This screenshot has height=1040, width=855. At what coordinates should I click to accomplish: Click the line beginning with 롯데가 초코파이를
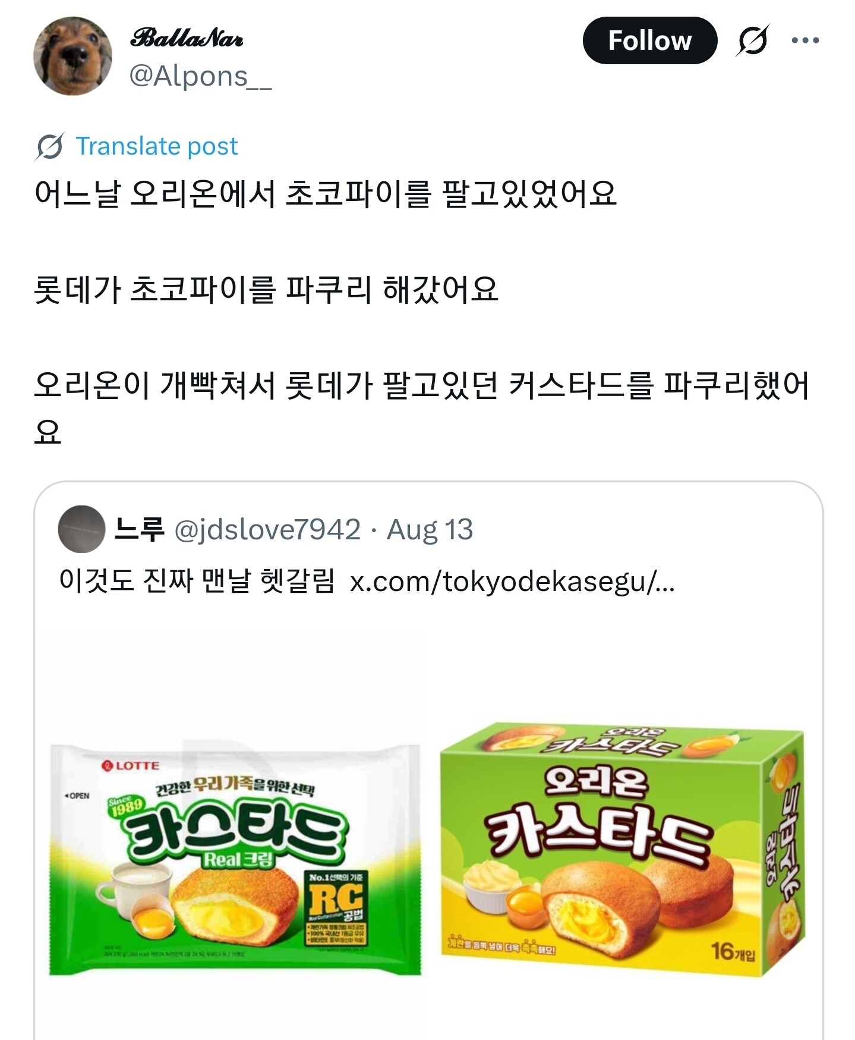click(266, 290)
